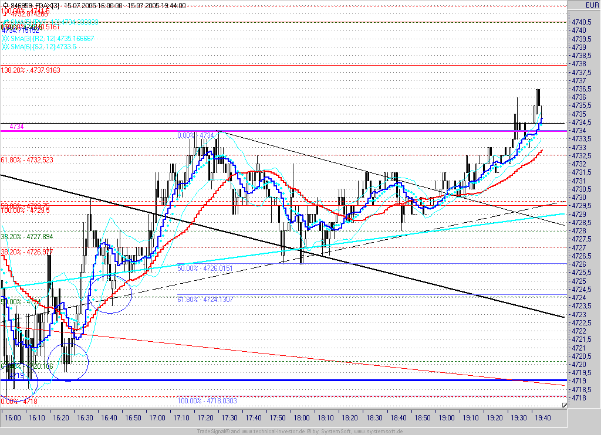Click the 138.20% - 4737.9163 Fibonacci label
Image resolution: width=601 pixels, height=435 pixels.
pos(31,70)
